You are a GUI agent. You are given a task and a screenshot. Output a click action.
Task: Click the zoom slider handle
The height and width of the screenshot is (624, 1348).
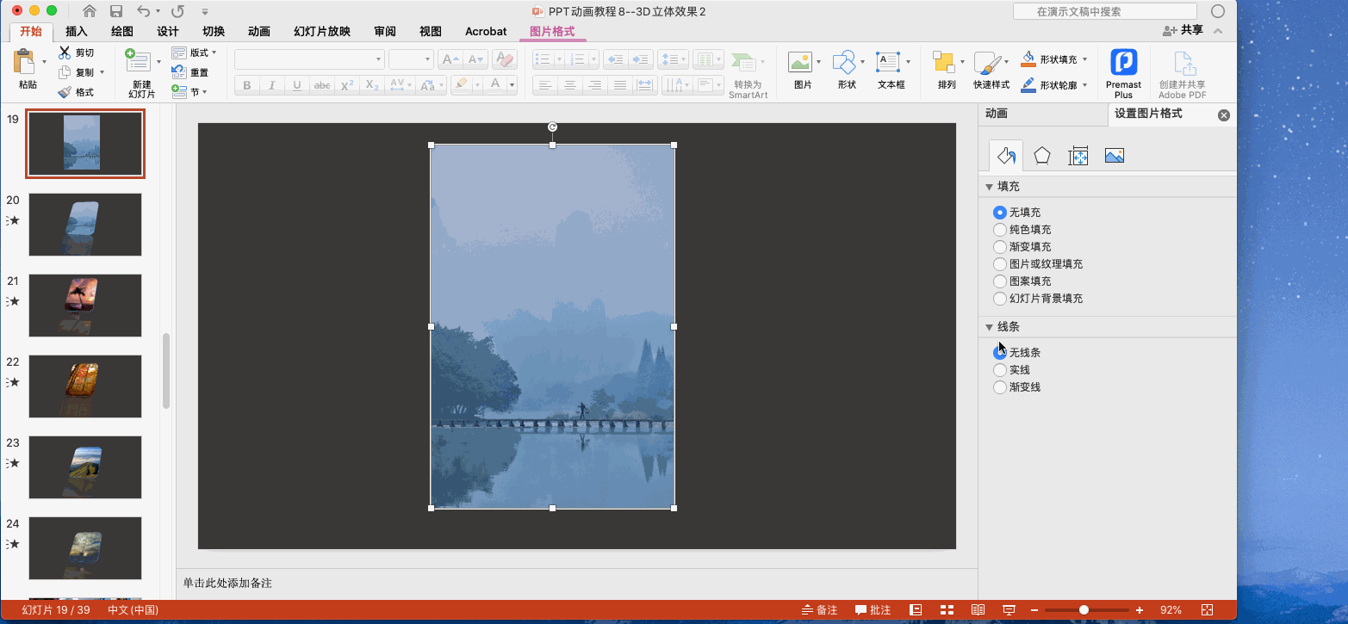[x=1084, y=610]
